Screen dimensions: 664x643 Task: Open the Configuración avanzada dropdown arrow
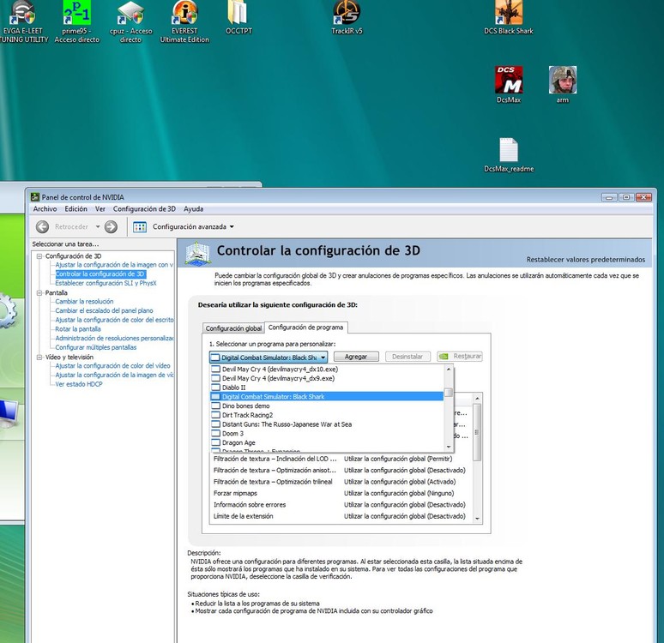click(x=232, y=227)
